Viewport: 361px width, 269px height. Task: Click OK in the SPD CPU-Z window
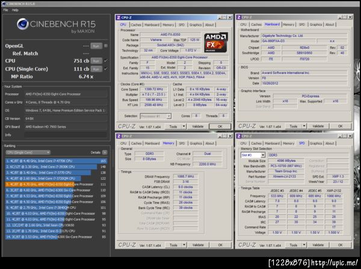pos(341,245)
